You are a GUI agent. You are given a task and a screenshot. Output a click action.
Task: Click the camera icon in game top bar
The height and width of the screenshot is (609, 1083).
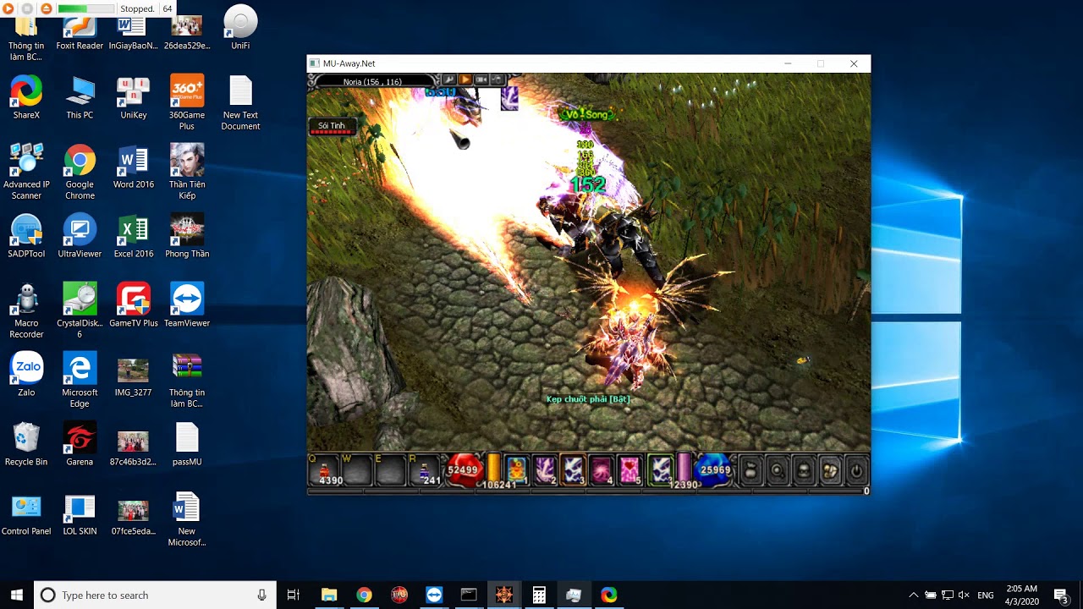coord(481,80)
